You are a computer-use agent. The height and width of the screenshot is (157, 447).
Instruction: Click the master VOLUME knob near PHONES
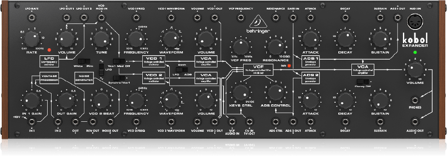415,70
